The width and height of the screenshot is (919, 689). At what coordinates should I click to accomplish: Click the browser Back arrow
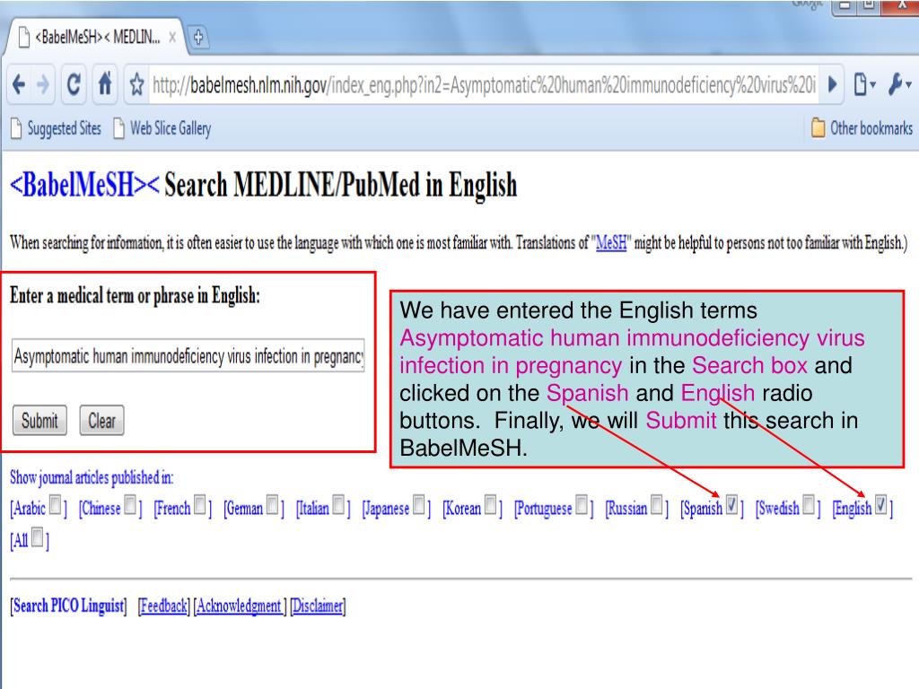(20, 85)
